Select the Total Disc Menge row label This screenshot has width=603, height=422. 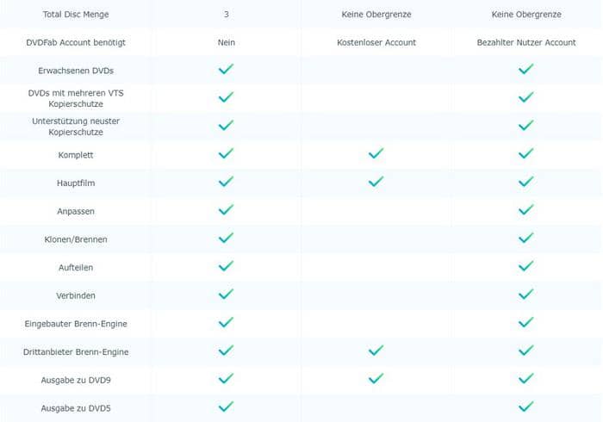point(76,15)
